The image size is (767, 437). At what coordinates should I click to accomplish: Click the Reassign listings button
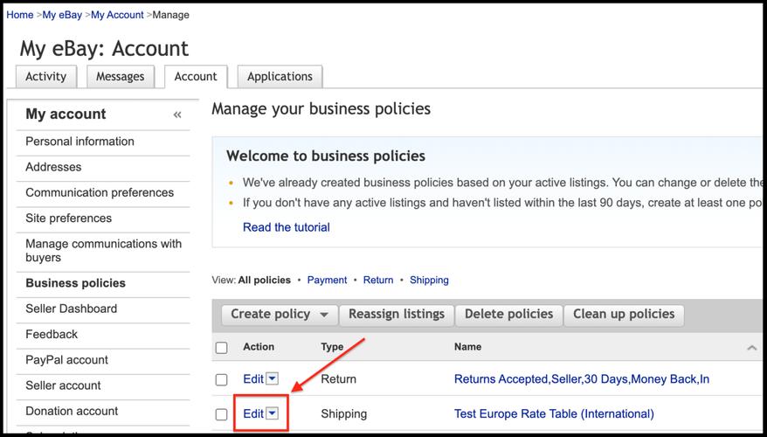397,314
